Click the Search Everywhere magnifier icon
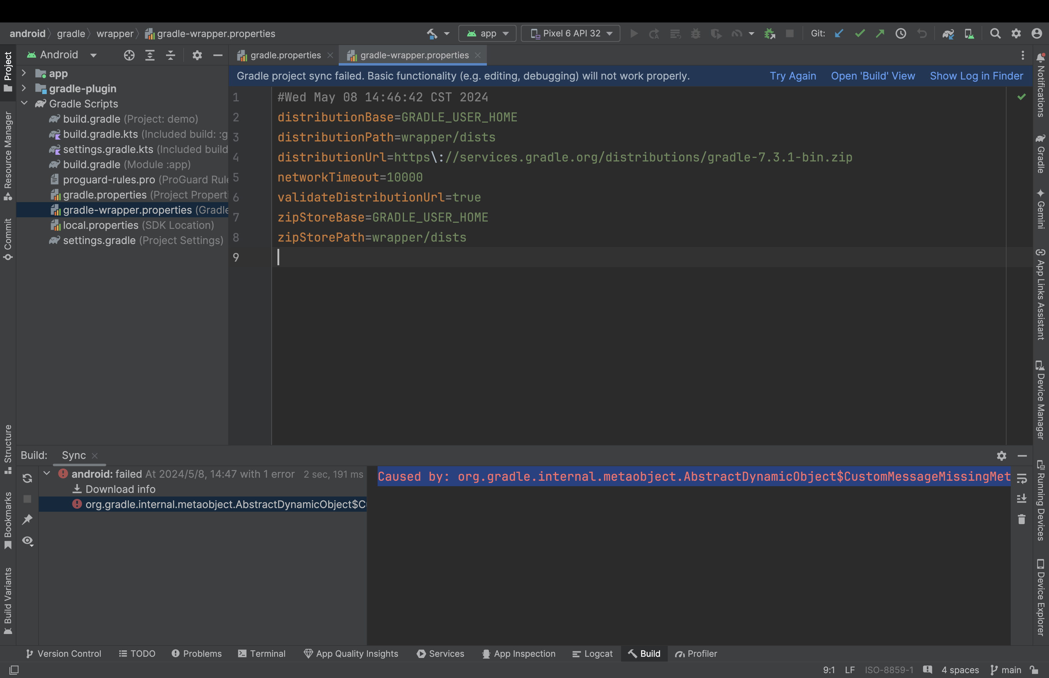The height and width of the screenshot is (678, 1049). [995, 33]
